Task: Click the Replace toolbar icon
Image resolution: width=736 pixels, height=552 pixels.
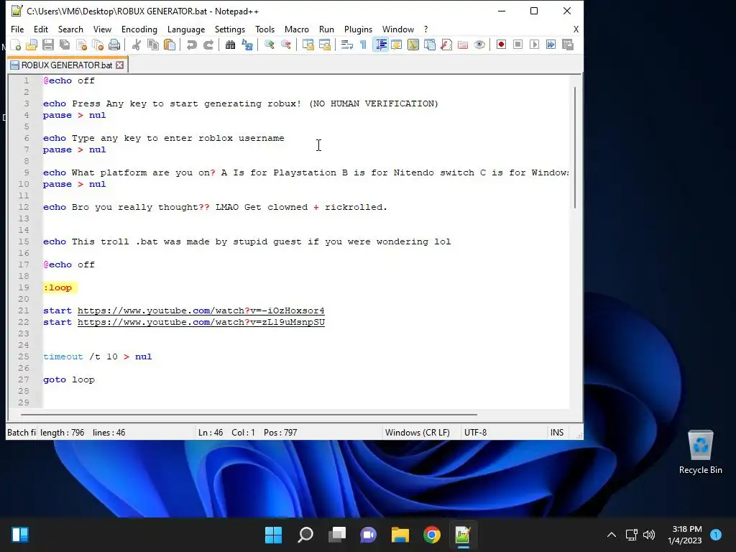Action: coord(247,45)
